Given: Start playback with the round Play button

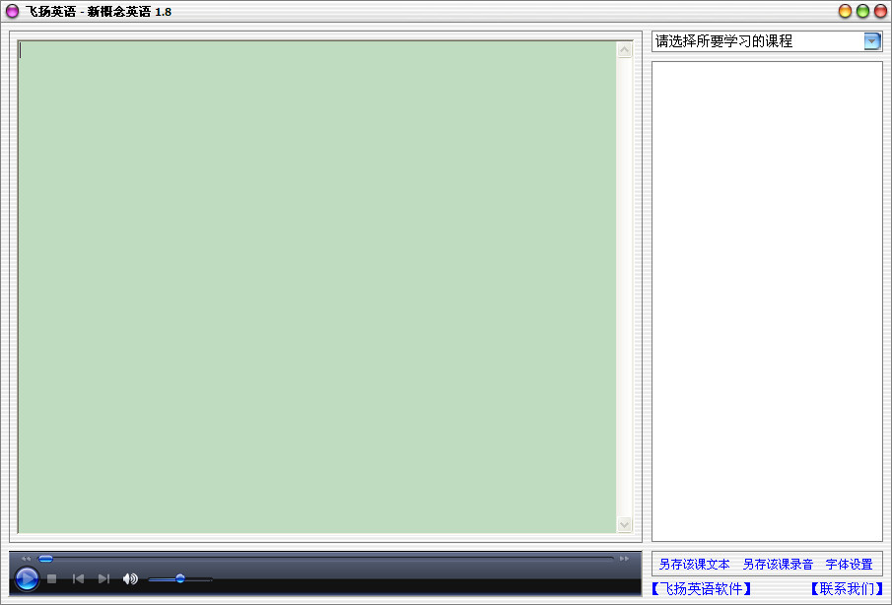Looking at the screenshot, I should point(27,578).
